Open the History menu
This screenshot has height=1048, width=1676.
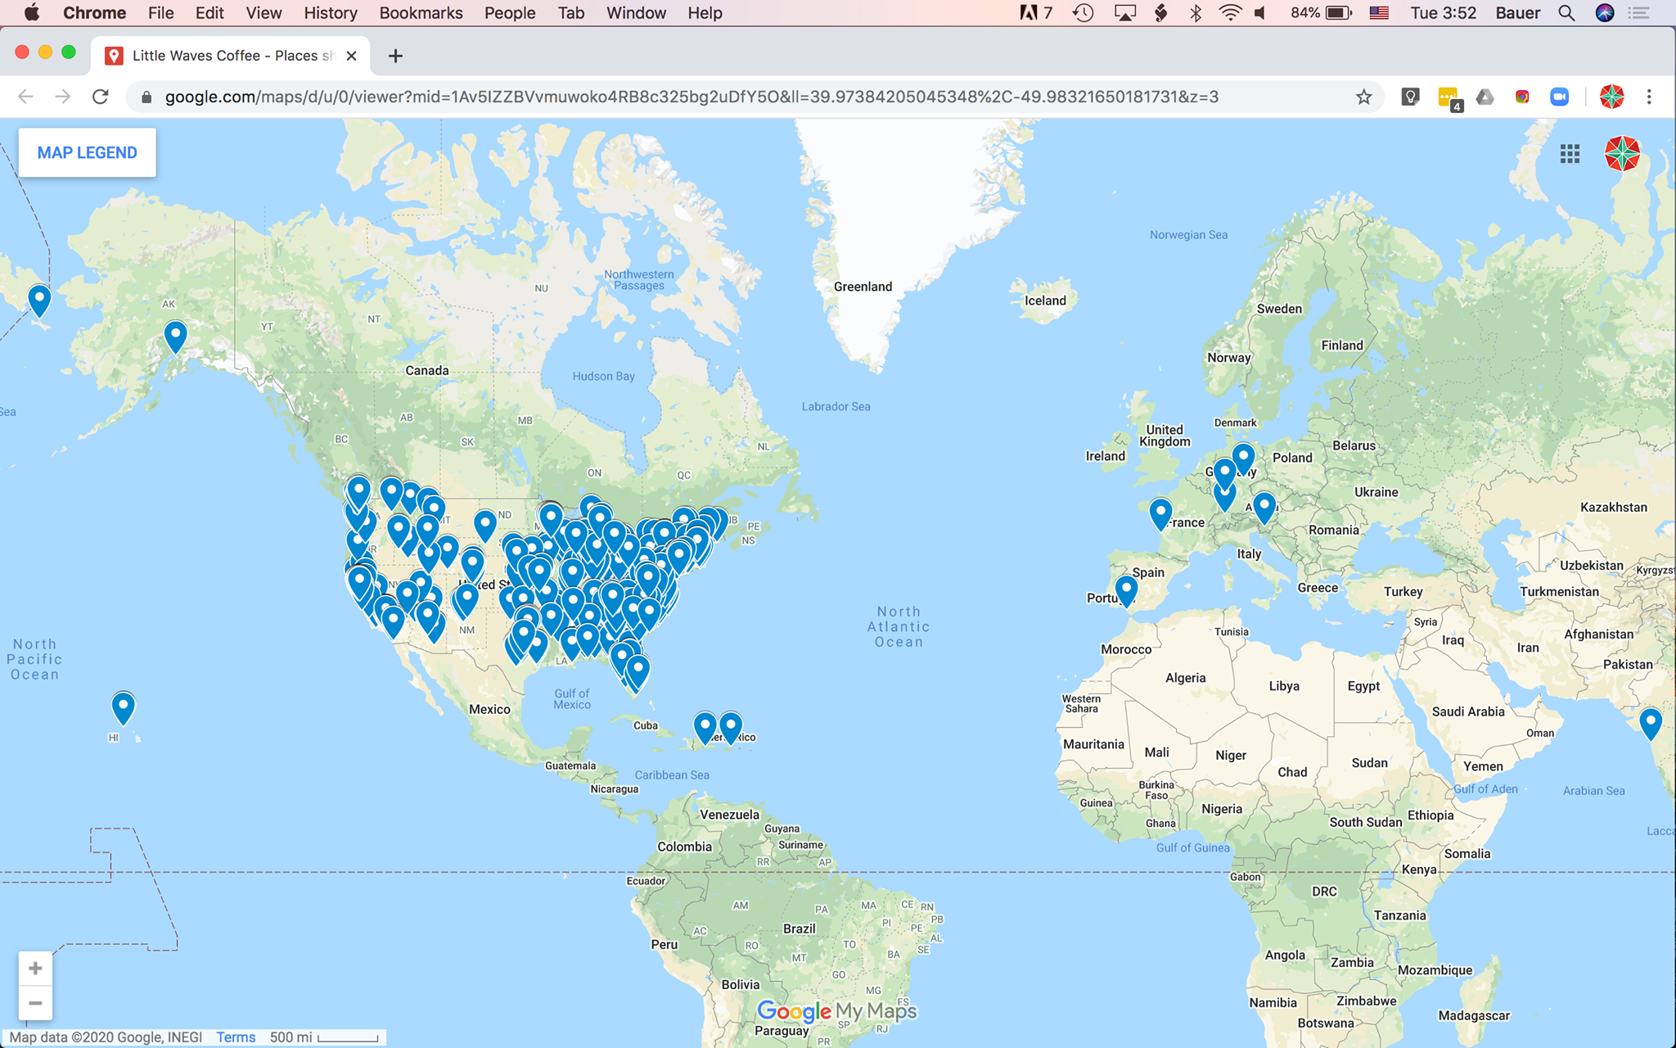coord(331,13)
